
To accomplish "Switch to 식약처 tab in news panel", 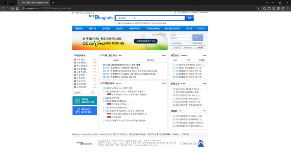I will [116, 60].
